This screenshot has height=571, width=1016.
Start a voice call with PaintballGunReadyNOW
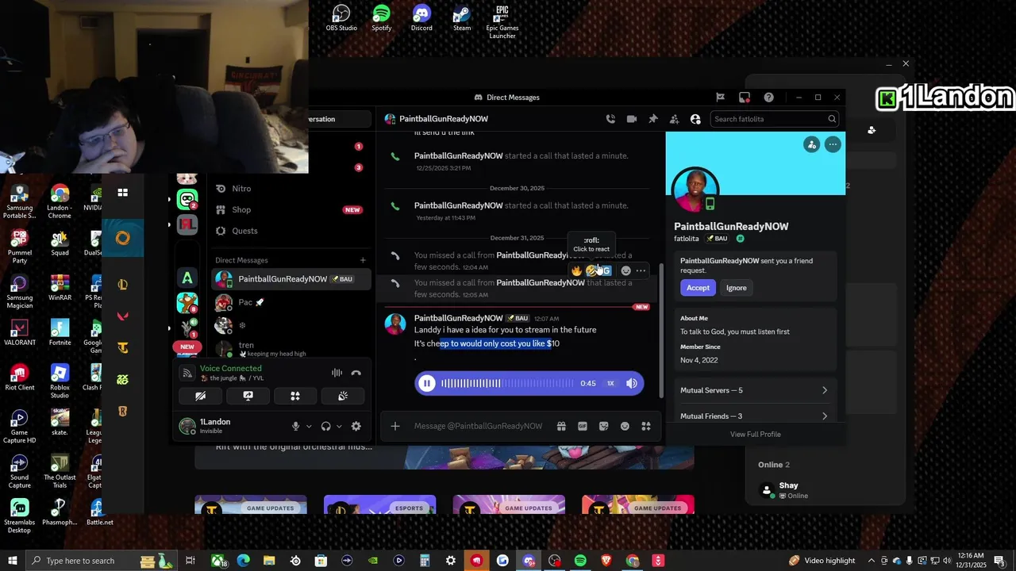(x=610, y=119)
